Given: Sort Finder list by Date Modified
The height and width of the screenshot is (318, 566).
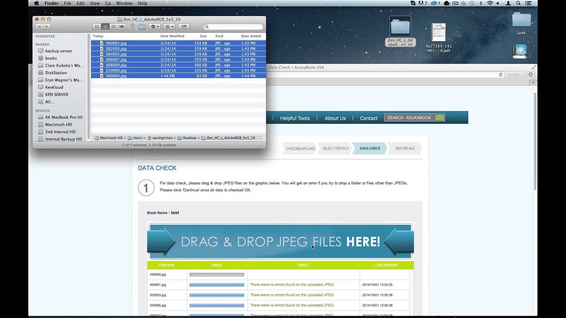Looking at the screenshot, I should pyautogui.click(x=172, y=36).
